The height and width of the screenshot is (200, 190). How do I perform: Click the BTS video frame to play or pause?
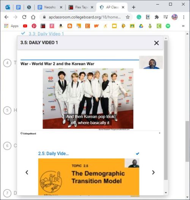click(88, 98)
